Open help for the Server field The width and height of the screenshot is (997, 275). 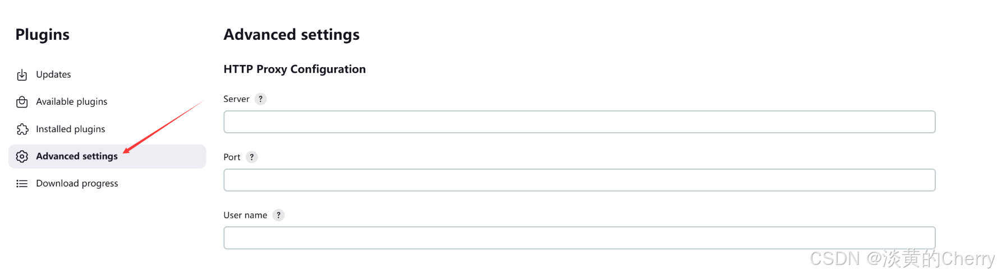(260, 99)
